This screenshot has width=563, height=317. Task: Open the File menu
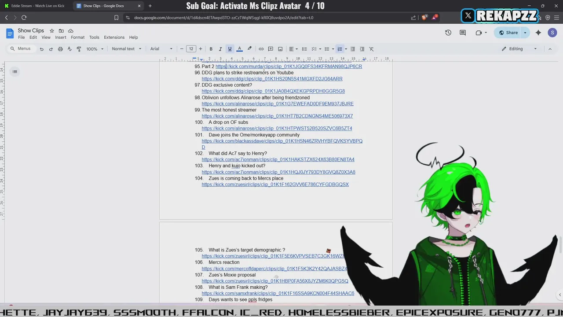click(21, 37)
